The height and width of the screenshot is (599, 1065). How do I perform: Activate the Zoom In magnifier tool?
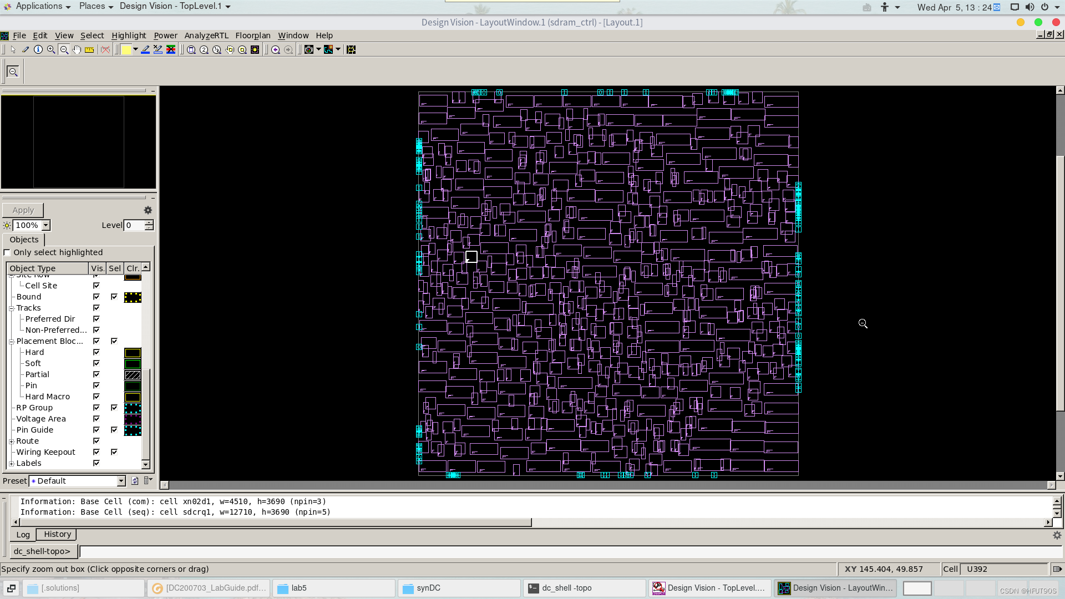51,50
